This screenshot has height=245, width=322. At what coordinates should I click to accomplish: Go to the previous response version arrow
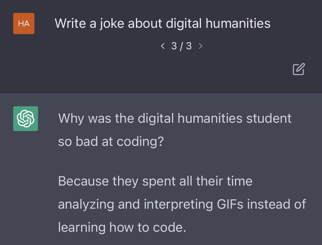[x=163, y=46]
